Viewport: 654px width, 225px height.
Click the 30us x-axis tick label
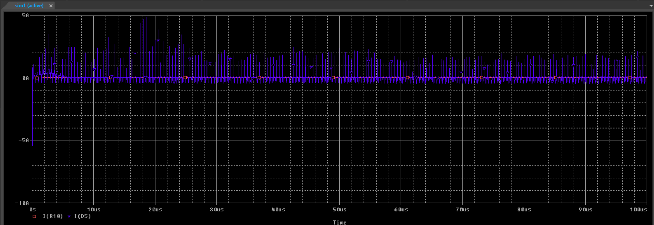[x=217, y=209]
